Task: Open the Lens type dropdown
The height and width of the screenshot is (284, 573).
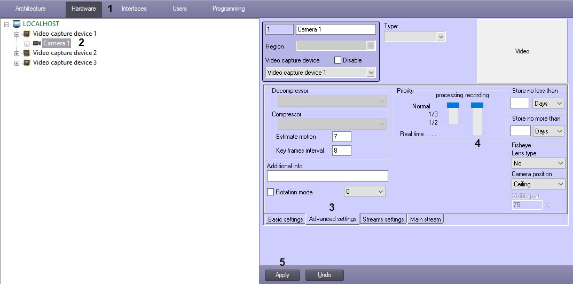Action: (x=538, y=163)
